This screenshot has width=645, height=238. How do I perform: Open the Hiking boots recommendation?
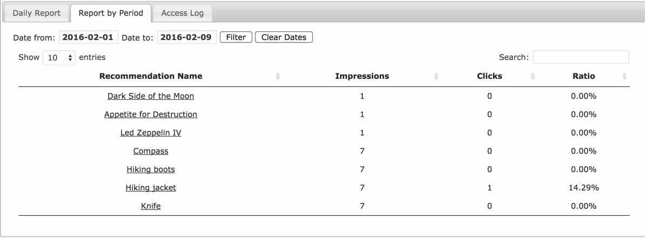[x=151, y=169]
